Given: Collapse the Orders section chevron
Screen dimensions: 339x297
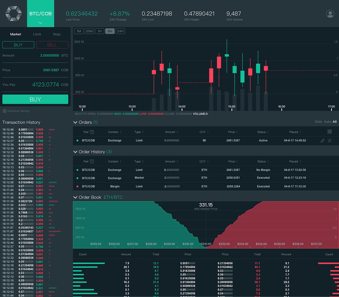Looking at the screenshot, I should point(75,122).
